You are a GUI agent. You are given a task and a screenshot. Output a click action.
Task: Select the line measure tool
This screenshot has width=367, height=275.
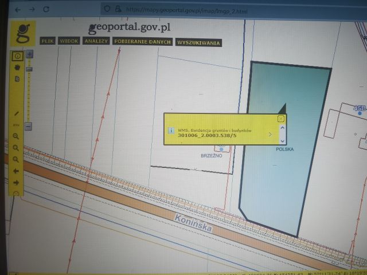click(17, 113)
